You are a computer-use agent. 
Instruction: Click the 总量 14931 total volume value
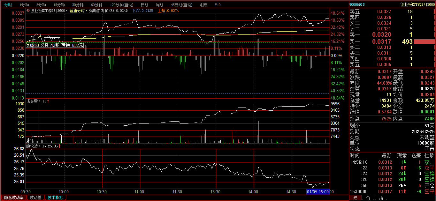tap(385, 100)
